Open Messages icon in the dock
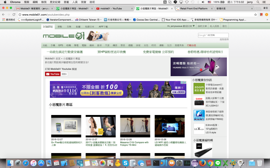The image size is (270, 168). click(x=141, y=163)
